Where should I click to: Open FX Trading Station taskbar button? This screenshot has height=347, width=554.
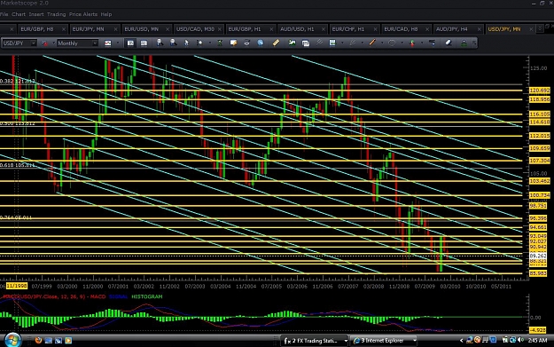click(x=315, y=341)
